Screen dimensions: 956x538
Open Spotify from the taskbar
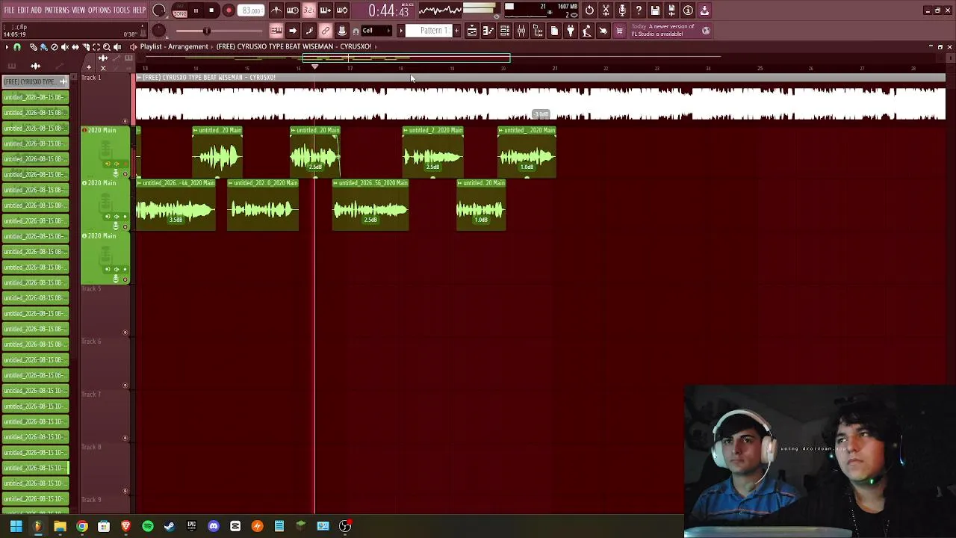148,527
